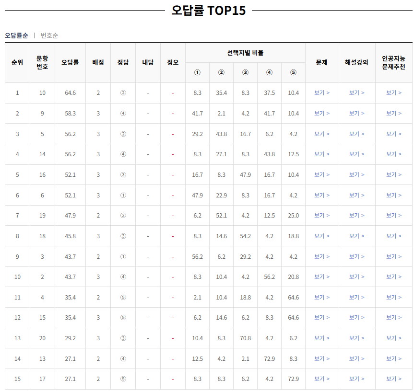This screenshot has width=414, height=392.
Task: Open 해설강의 보기 link for rank 2
Action: point(356,114)
